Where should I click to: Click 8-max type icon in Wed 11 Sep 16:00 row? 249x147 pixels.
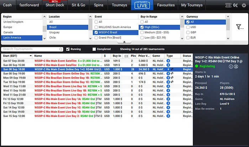[168, 90]
